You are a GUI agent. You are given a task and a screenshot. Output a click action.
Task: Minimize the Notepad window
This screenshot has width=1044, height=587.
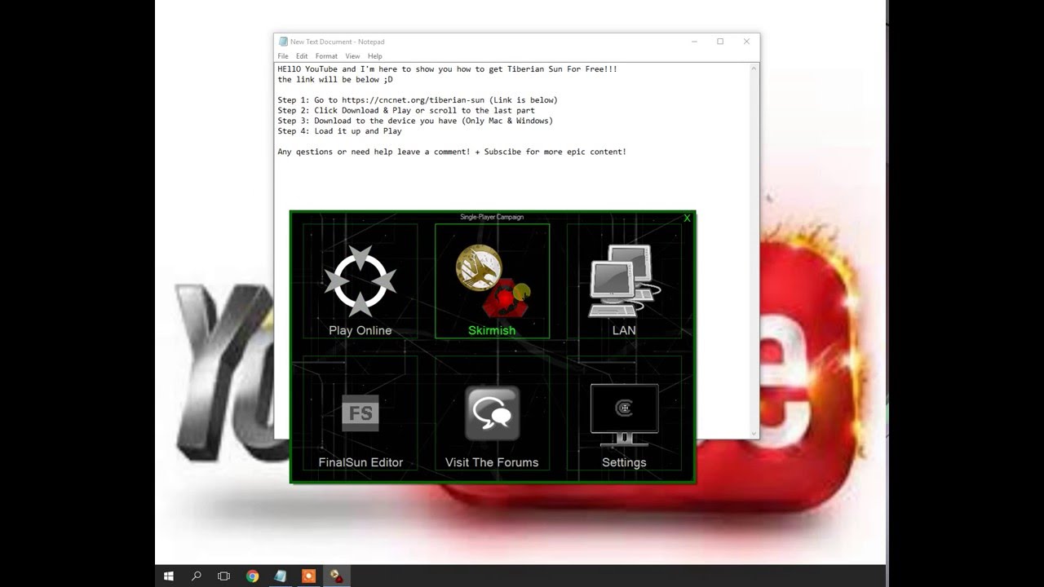tap(695, 42)
